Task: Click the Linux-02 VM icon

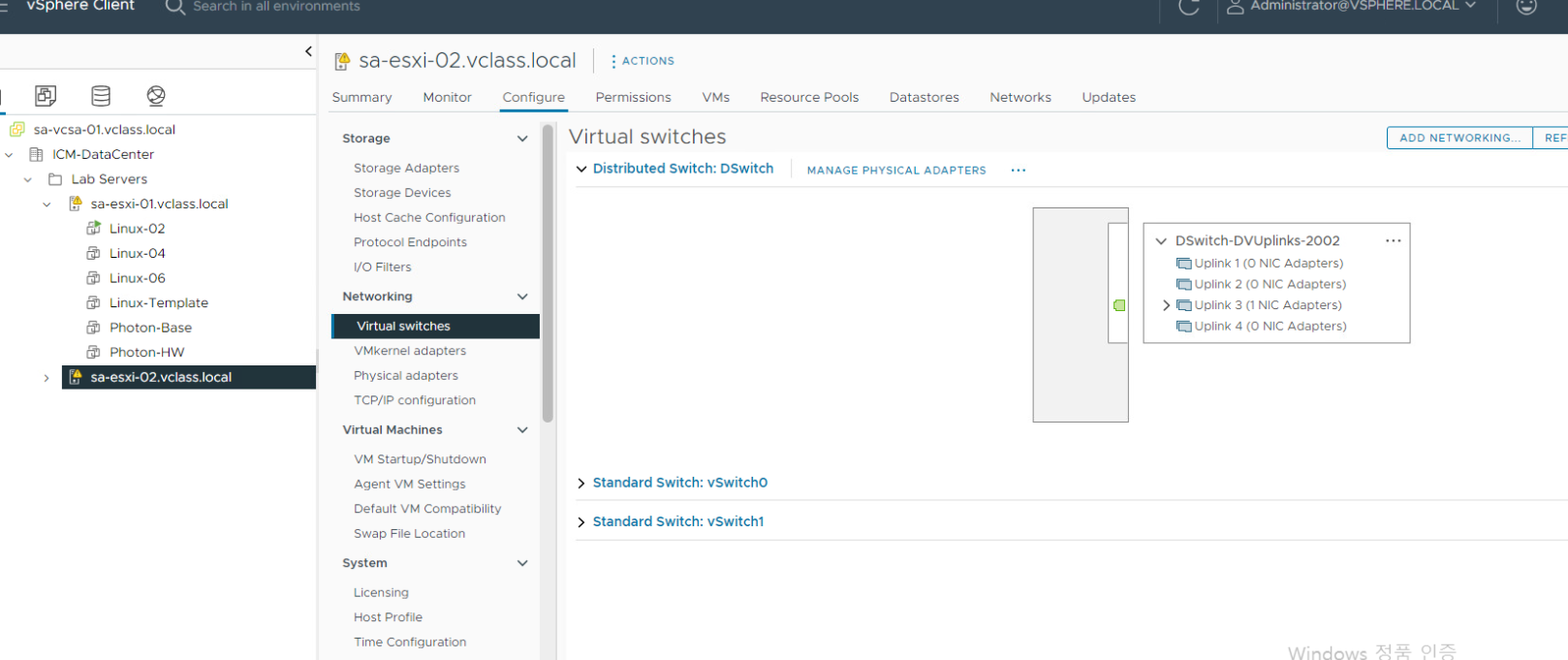Action: (x=94, y=229)
